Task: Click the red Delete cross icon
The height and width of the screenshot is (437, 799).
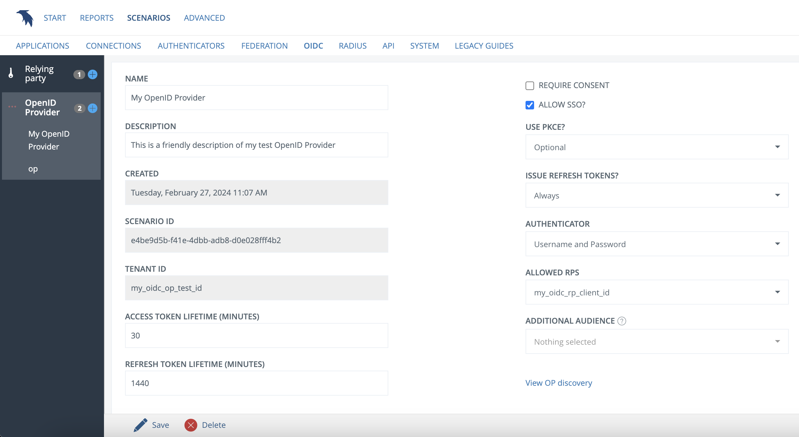Action: (191, 425)
